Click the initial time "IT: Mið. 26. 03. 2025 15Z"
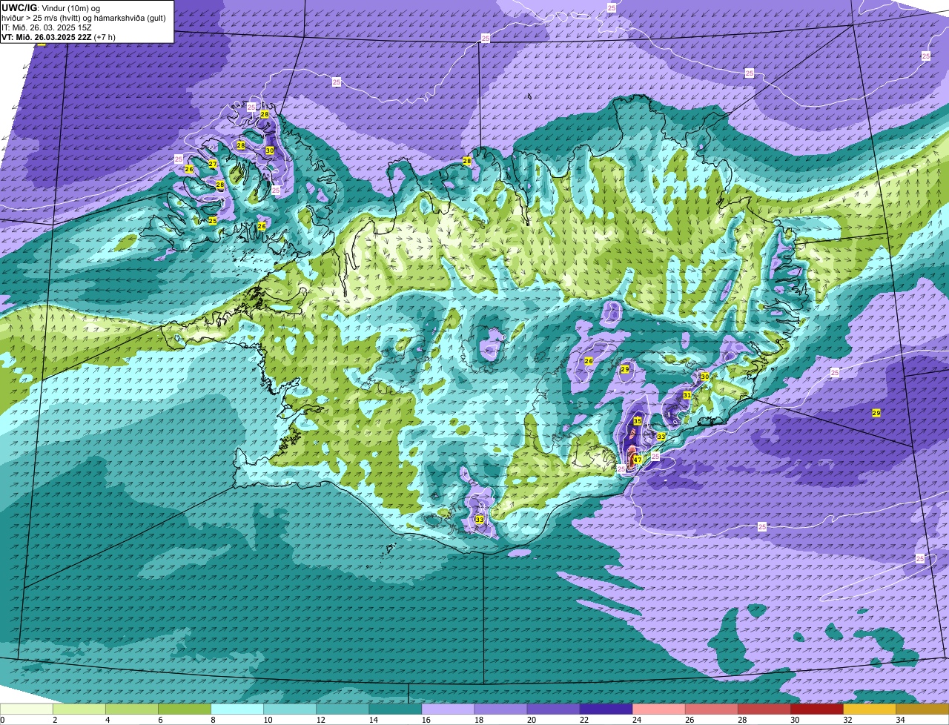Image resolution: width=949 pixels, height=725 pixels. pyautogui.click(x=47, y=27)
